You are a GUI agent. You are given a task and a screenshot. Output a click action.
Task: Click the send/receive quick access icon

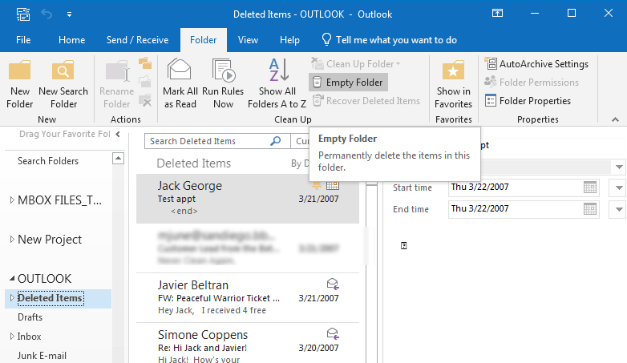pyautogui.click(x=23, y=14)
